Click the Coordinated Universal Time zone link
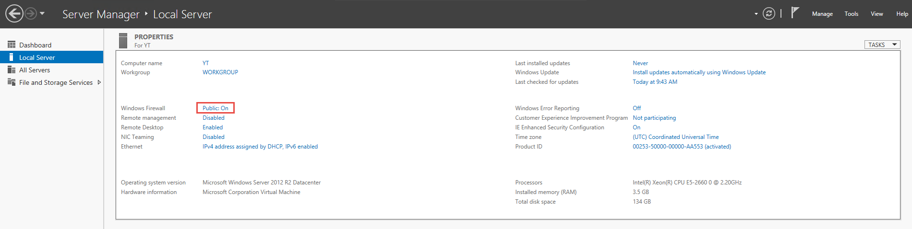912x229 pixels. coord(676,137)
